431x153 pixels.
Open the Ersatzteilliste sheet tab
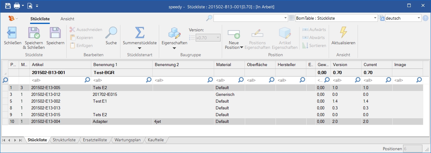95,140
